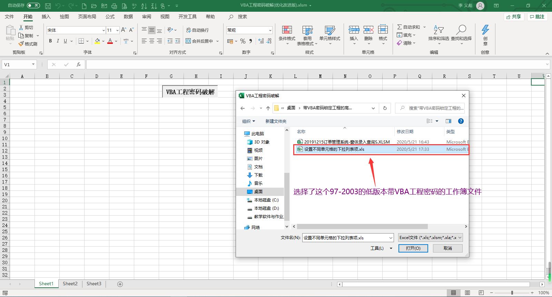Expand the dialog address path dropdown
552x297 pixels.
coord(373,108)
